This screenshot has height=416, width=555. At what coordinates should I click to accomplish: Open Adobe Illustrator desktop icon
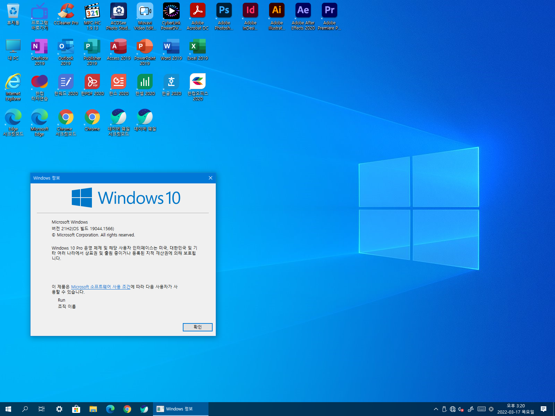[x=277, y=17]
